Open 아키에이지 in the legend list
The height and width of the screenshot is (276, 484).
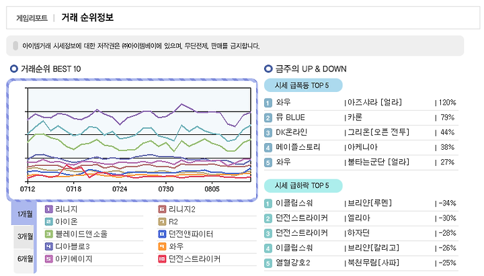74,259
